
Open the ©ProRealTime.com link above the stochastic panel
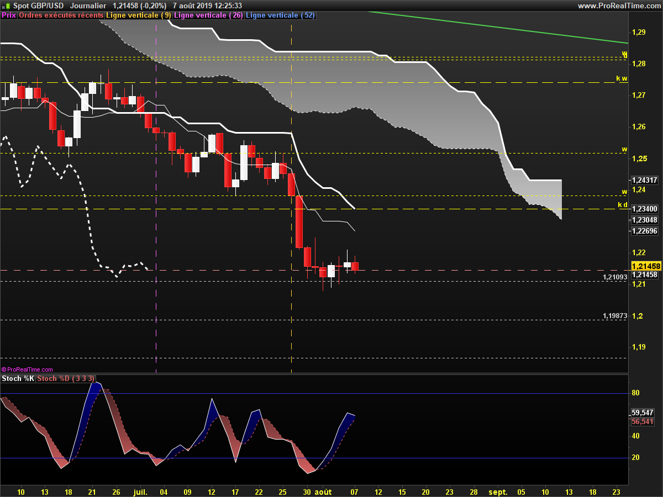tap(27, 369)
